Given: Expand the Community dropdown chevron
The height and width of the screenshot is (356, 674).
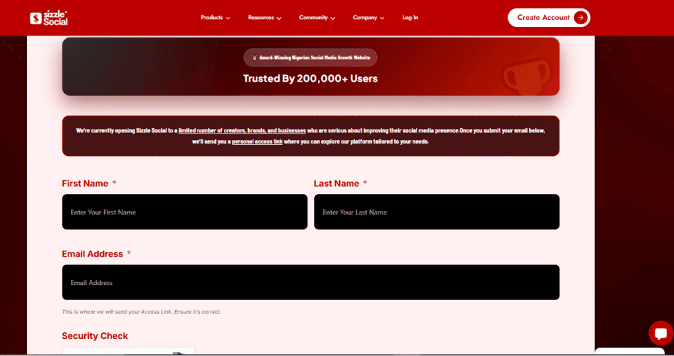Looking at the screenshot, I should 332,18.
